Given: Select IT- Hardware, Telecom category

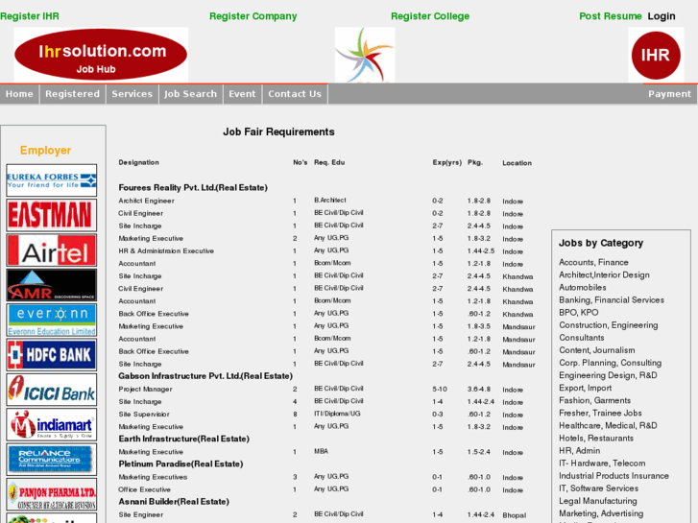Looking at the screenshot, I should [602, 463].
